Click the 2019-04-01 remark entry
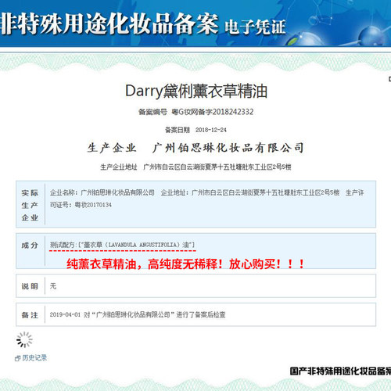 click(138, 314)
